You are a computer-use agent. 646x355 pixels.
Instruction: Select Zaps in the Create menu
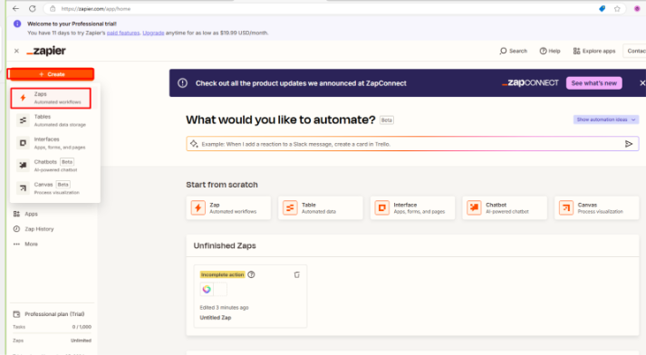tap(51, 98)
